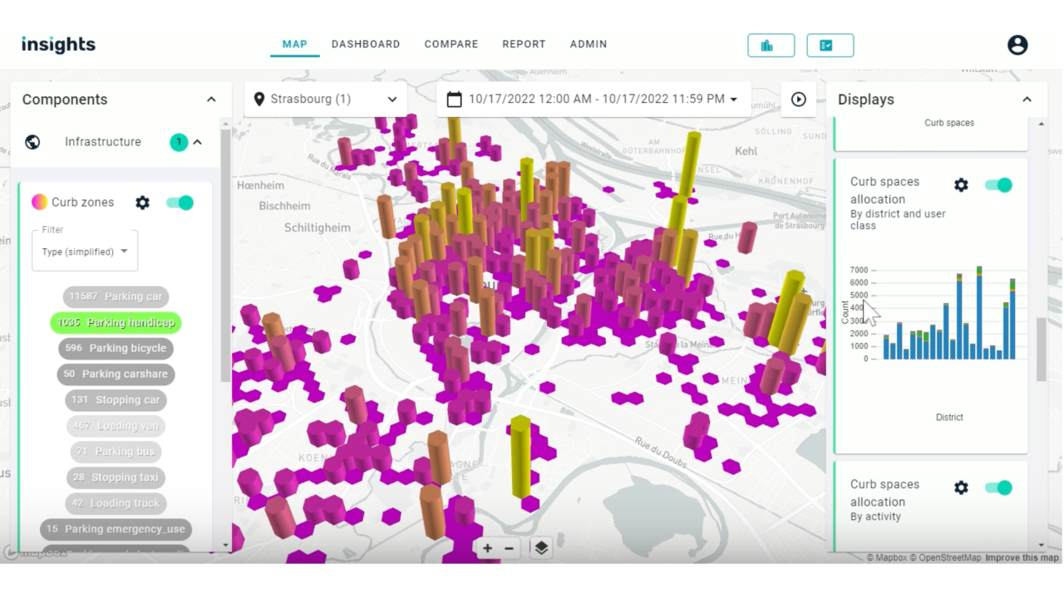Collapse the Components panel

pyautogui.click(x=211, y=100)
